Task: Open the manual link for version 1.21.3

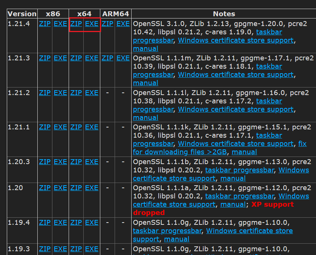Action: click(146, 83)
